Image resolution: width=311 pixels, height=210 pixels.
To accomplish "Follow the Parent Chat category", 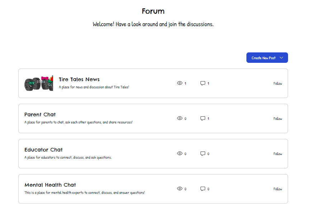I will (278, 118).
